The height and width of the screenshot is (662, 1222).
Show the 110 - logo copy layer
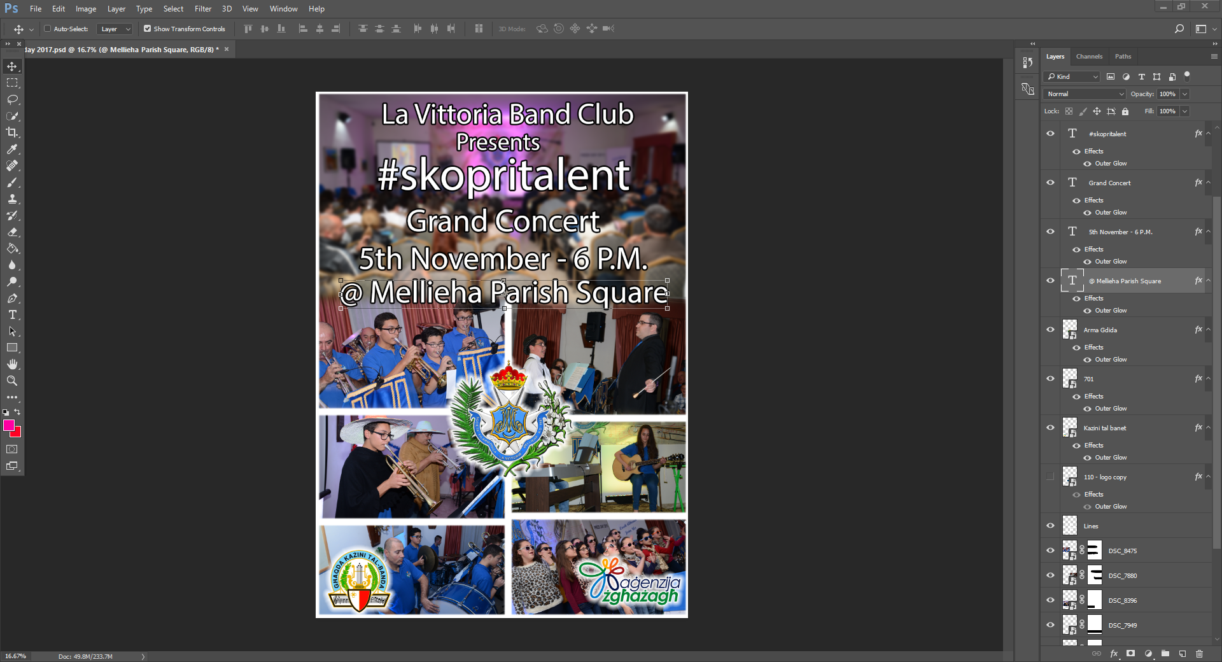tap(1051, 477)
